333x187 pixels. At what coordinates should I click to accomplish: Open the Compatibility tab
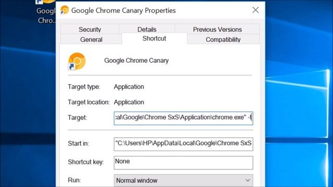tap(223, 39)
